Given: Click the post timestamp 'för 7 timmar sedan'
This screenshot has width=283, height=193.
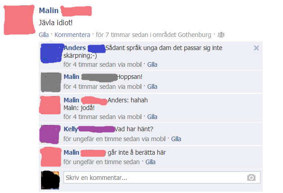Looking at the screenshot, I should [122, 35].
